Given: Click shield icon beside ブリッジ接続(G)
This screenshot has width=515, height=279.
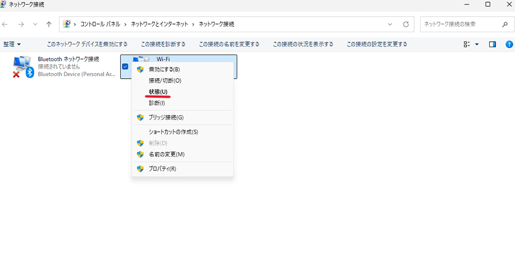Looking at the screenshot, I should pos(140,117).
